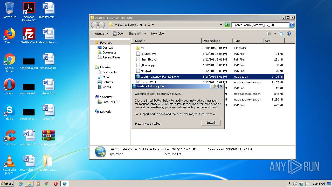This screenshot has width=332, height=187.
Task: Show hidden tray icons arrow
Action: click(x=289, y=183)
